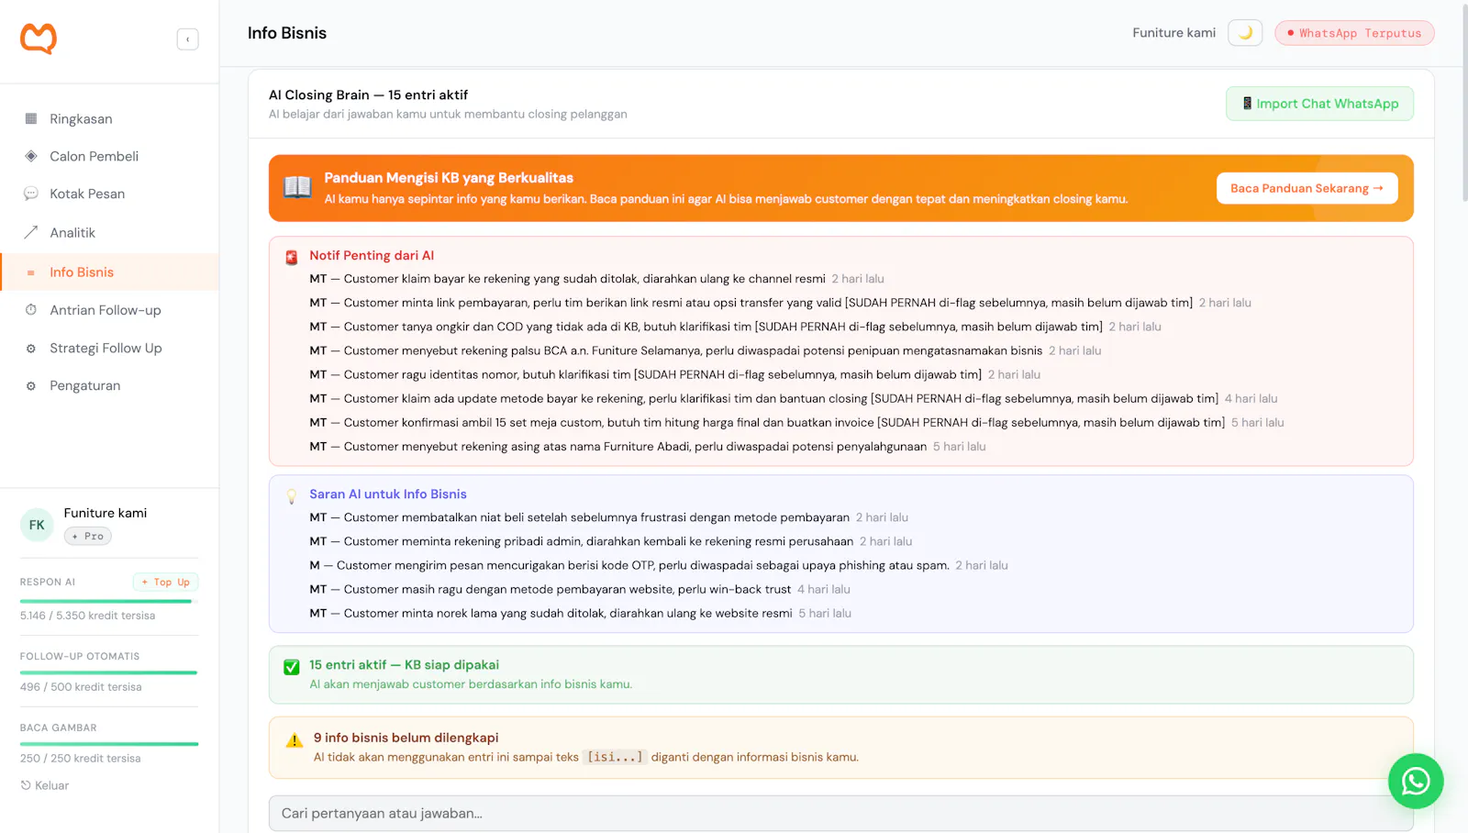Click the WhatsApp Terputus status badge
Image resolution: width=1468 pixels, height=833 pixels.
(1354, 33)
